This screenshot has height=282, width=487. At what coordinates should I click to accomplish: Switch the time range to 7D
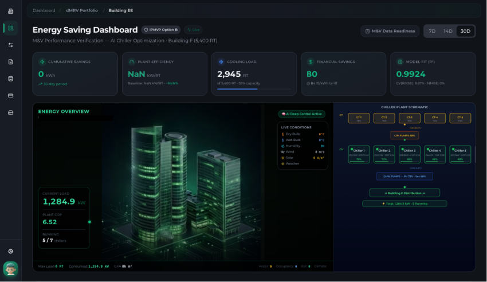(432, 31)
